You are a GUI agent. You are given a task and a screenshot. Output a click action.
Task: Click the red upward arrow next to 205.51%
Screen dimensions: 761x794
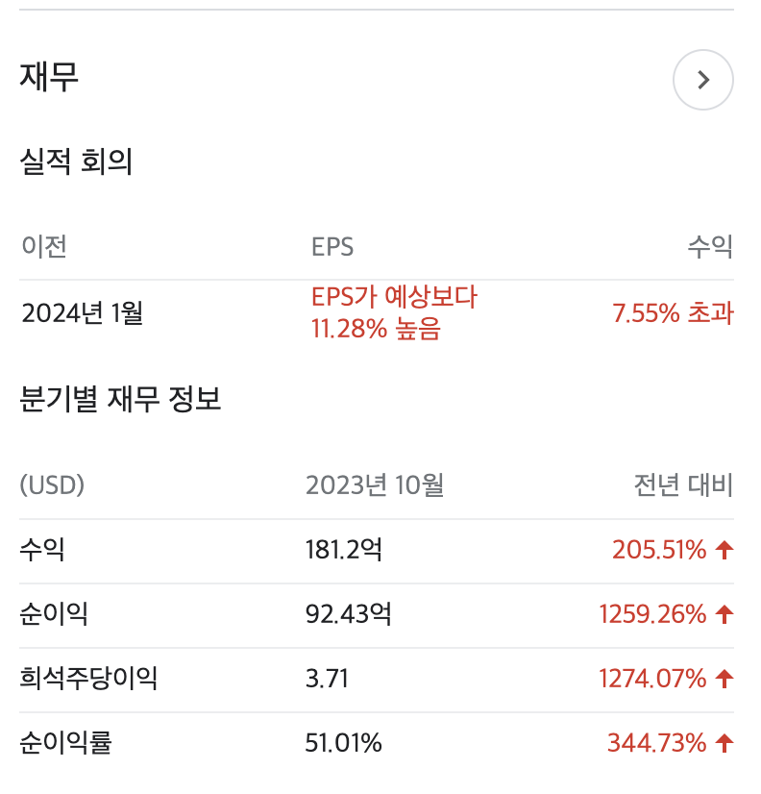(x=724, y=550)
